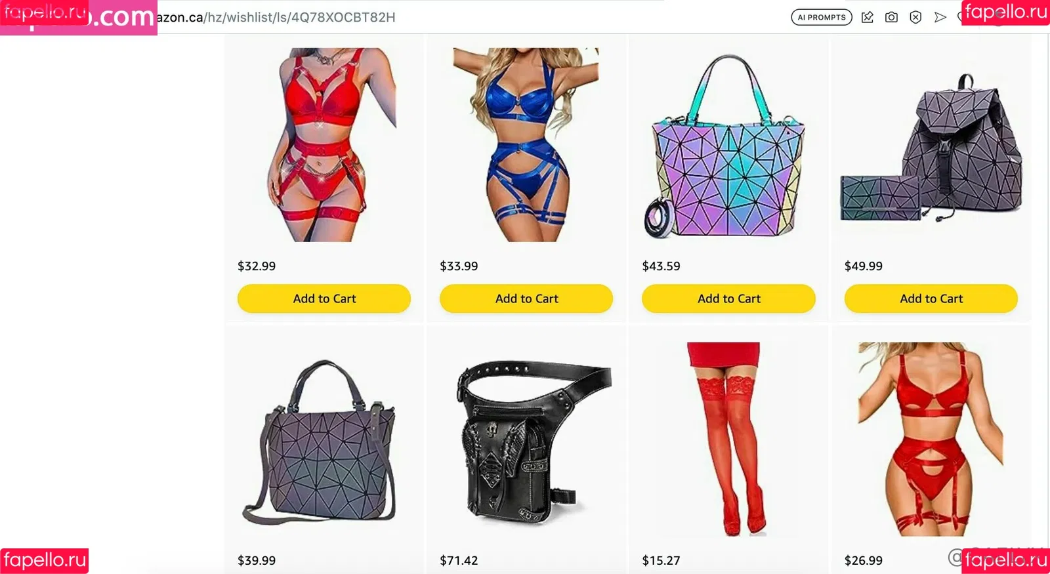The image size is (1050, 574).
Task: Open the AI PROMPTS button
Action: point(822,18)
